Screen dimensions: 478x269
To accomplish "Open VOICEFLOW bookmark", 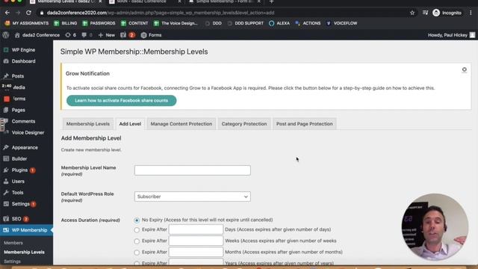I will pyautogui.click(x=342, y=23).
